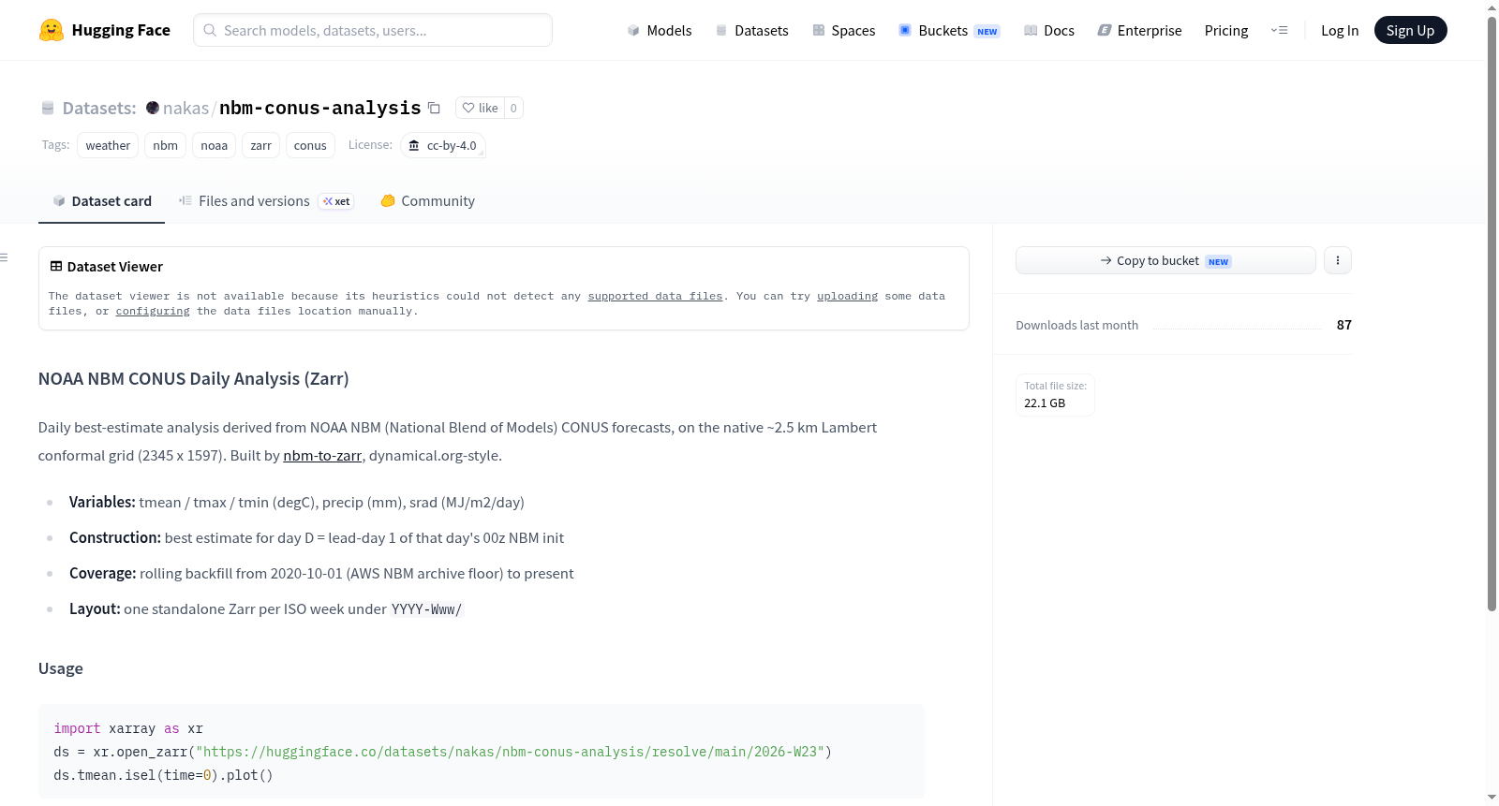Open the Docs navigation item
This screenshot has height=806, width=1499.
point(1048,30)
